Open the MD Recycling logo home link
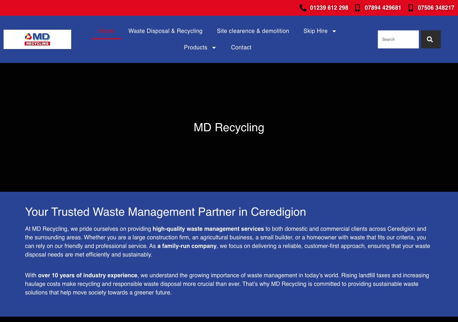The width and height of the screenshot is (458, 322). pos(37,39)
